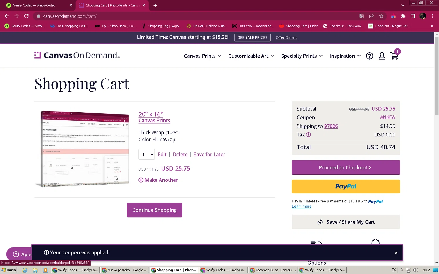This screenshot has height=274, width=439.
Task: Click the plus icon of Make Another
Action: (141, 180)
